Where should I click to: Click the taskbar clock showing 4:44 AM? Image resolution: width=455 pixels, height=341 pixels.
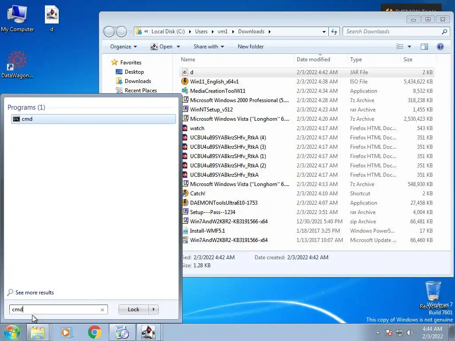432,333
